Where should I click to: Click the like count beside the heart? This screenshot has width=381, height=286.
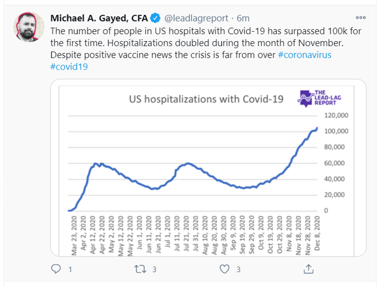click(238, 269)
